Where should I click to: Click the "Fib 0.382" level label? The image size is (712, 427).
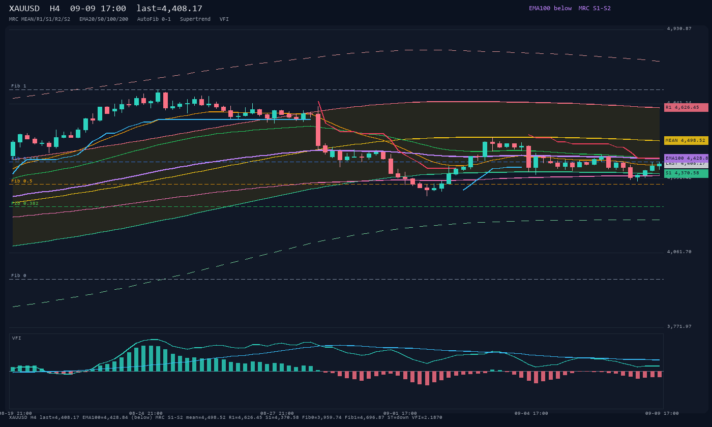coord(25,203)
